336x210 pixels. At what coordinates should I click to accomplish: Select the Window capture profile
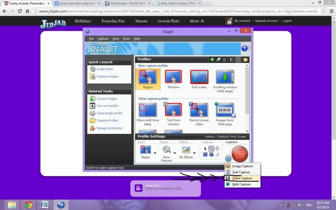[x=173, y=79]
